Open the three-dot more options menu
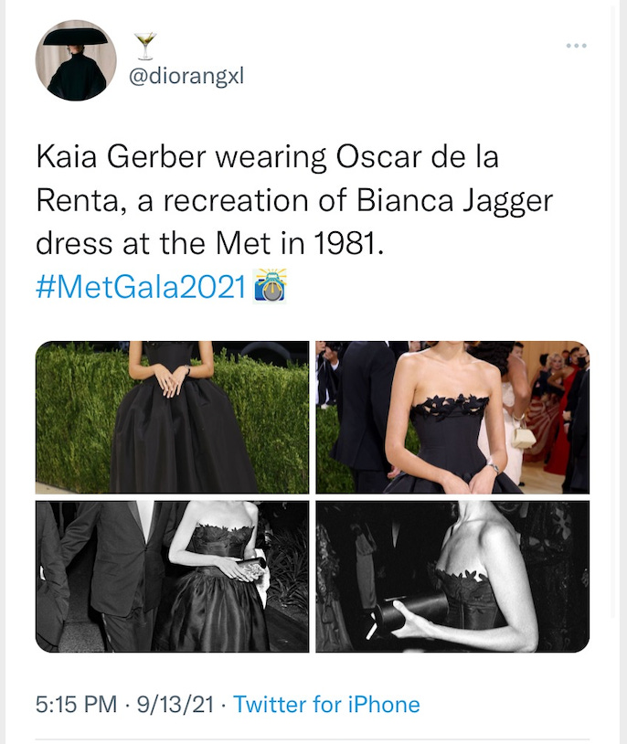This screenshot has height=744, width=627. [x=576, y=46]
